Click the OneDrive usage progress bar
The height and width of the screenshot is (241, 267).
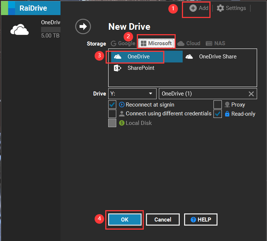(51, 29)
